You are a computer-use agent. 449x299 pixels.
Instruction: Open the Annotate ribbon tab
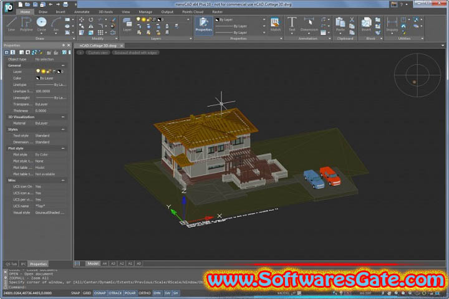tap(82, 12)
